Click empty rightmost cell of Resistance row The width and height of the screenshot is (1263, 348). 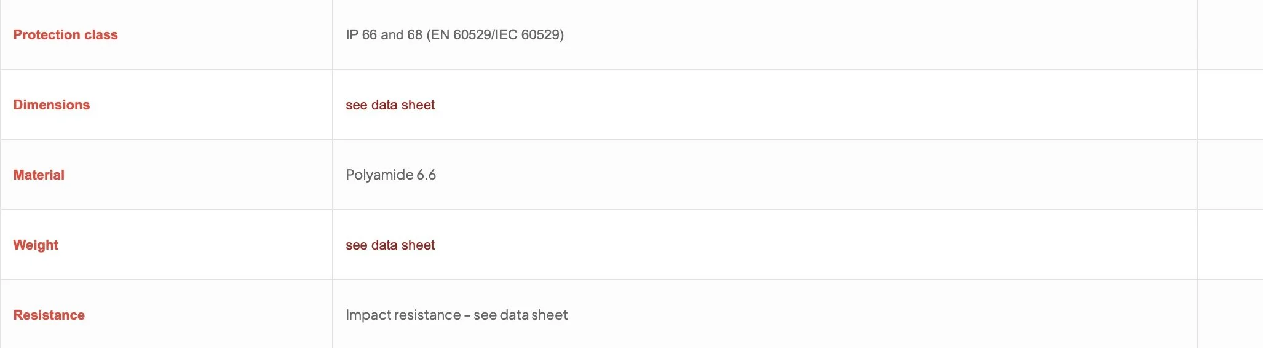[x=1230, y=315]
